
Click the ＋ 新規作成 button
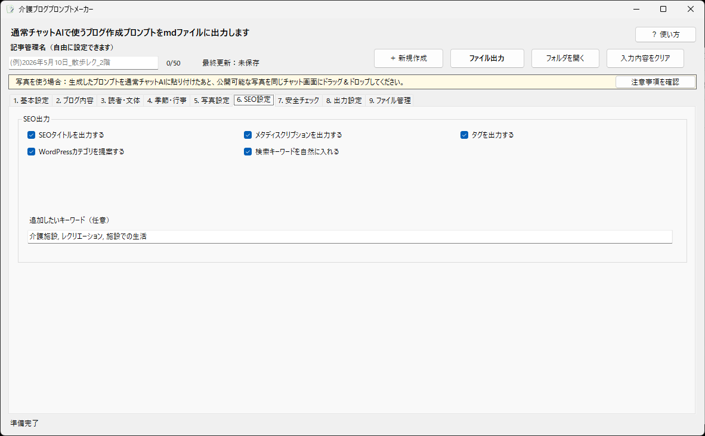click(408, 58)
